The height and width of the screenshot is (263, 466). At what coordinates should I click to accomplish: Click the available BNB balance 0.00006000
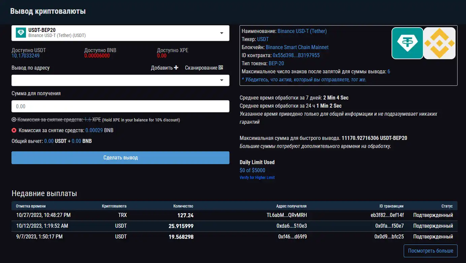pyautogui.click(x=97, y=55)
